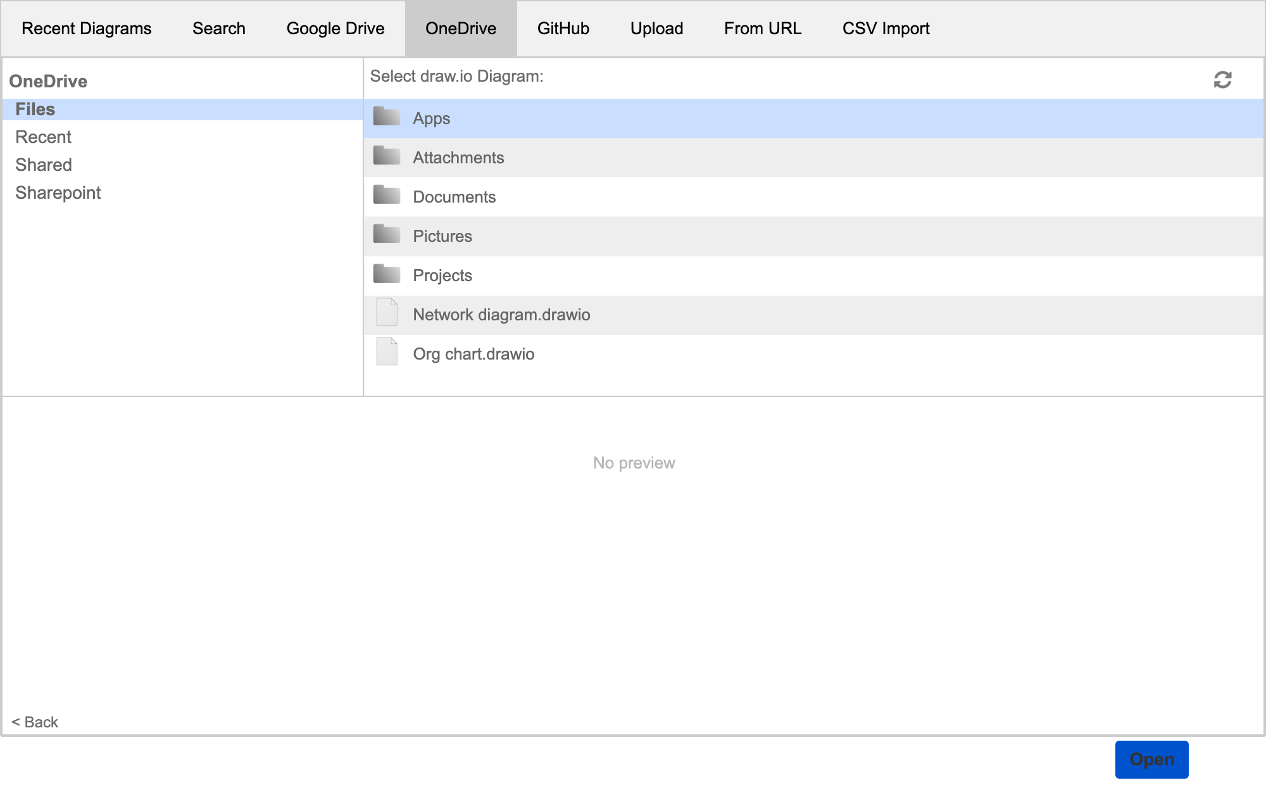Screen dimensions: 1266x785
Task: Select the Apps folder name
Action: [x=432, y=118]
